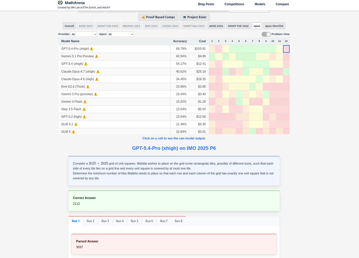The height and width of the screenshot is (258, 359).
Task: Click warning icon beside GLM 5
Action: pos(73,132)
